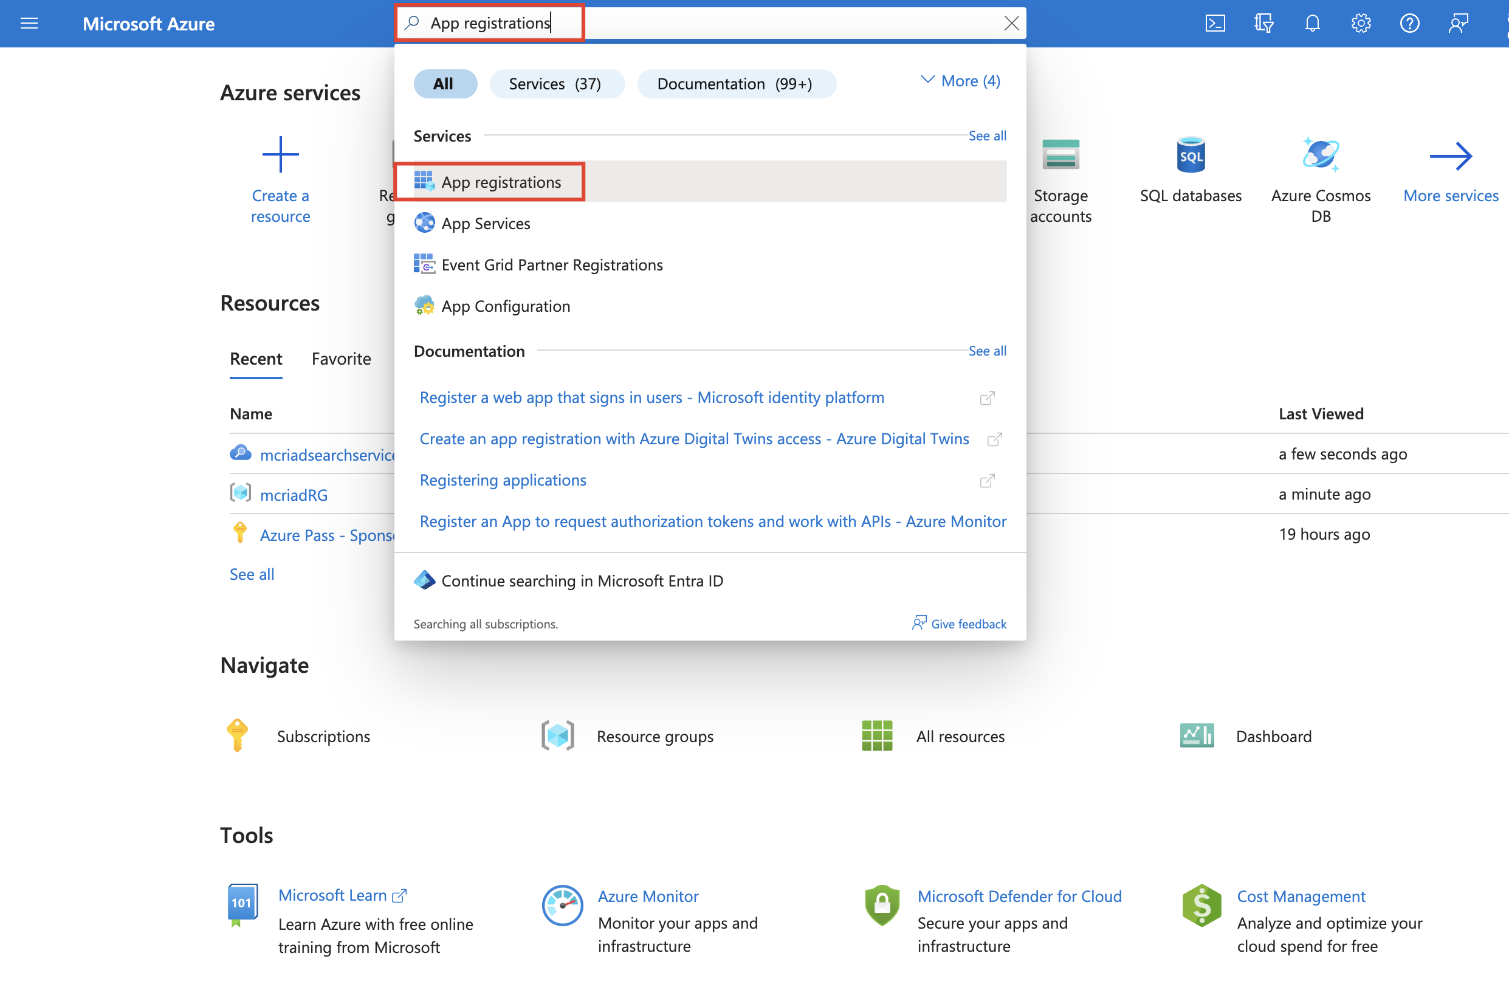Click the Subscriptions key icon
The width and height of the screenshot is (1509, 987).
coord(237,735)
